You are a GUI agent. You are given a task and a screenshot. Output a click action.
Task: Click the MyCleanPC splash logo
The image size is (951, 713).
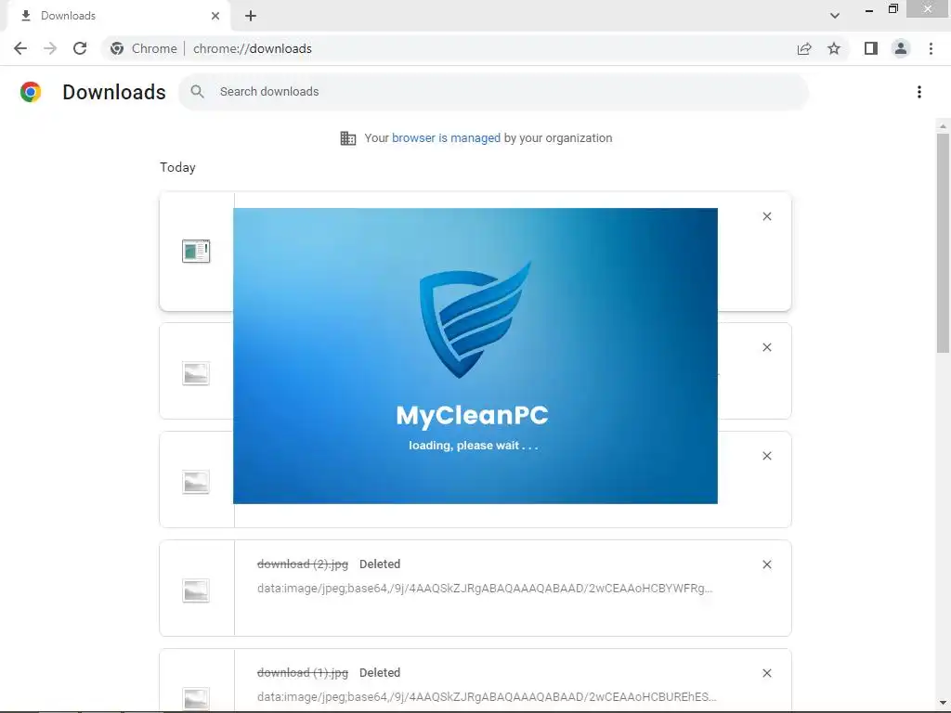(x=475, y=319)
